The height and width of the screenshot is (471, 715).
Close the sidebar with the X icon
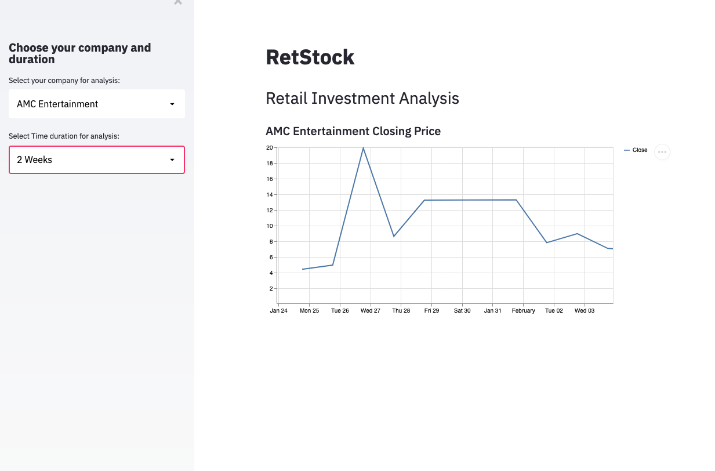pyautogui.click(x=178, y=2)
